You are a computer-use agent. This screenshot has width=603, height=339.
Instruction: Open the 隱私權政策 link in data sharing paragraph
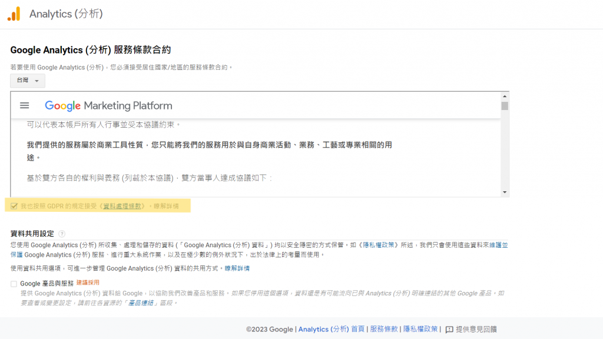tap(379, 245)
